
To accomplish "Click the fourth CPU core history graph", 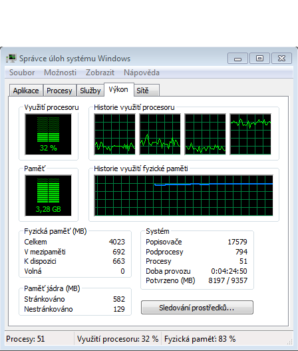I will (250, 134).
